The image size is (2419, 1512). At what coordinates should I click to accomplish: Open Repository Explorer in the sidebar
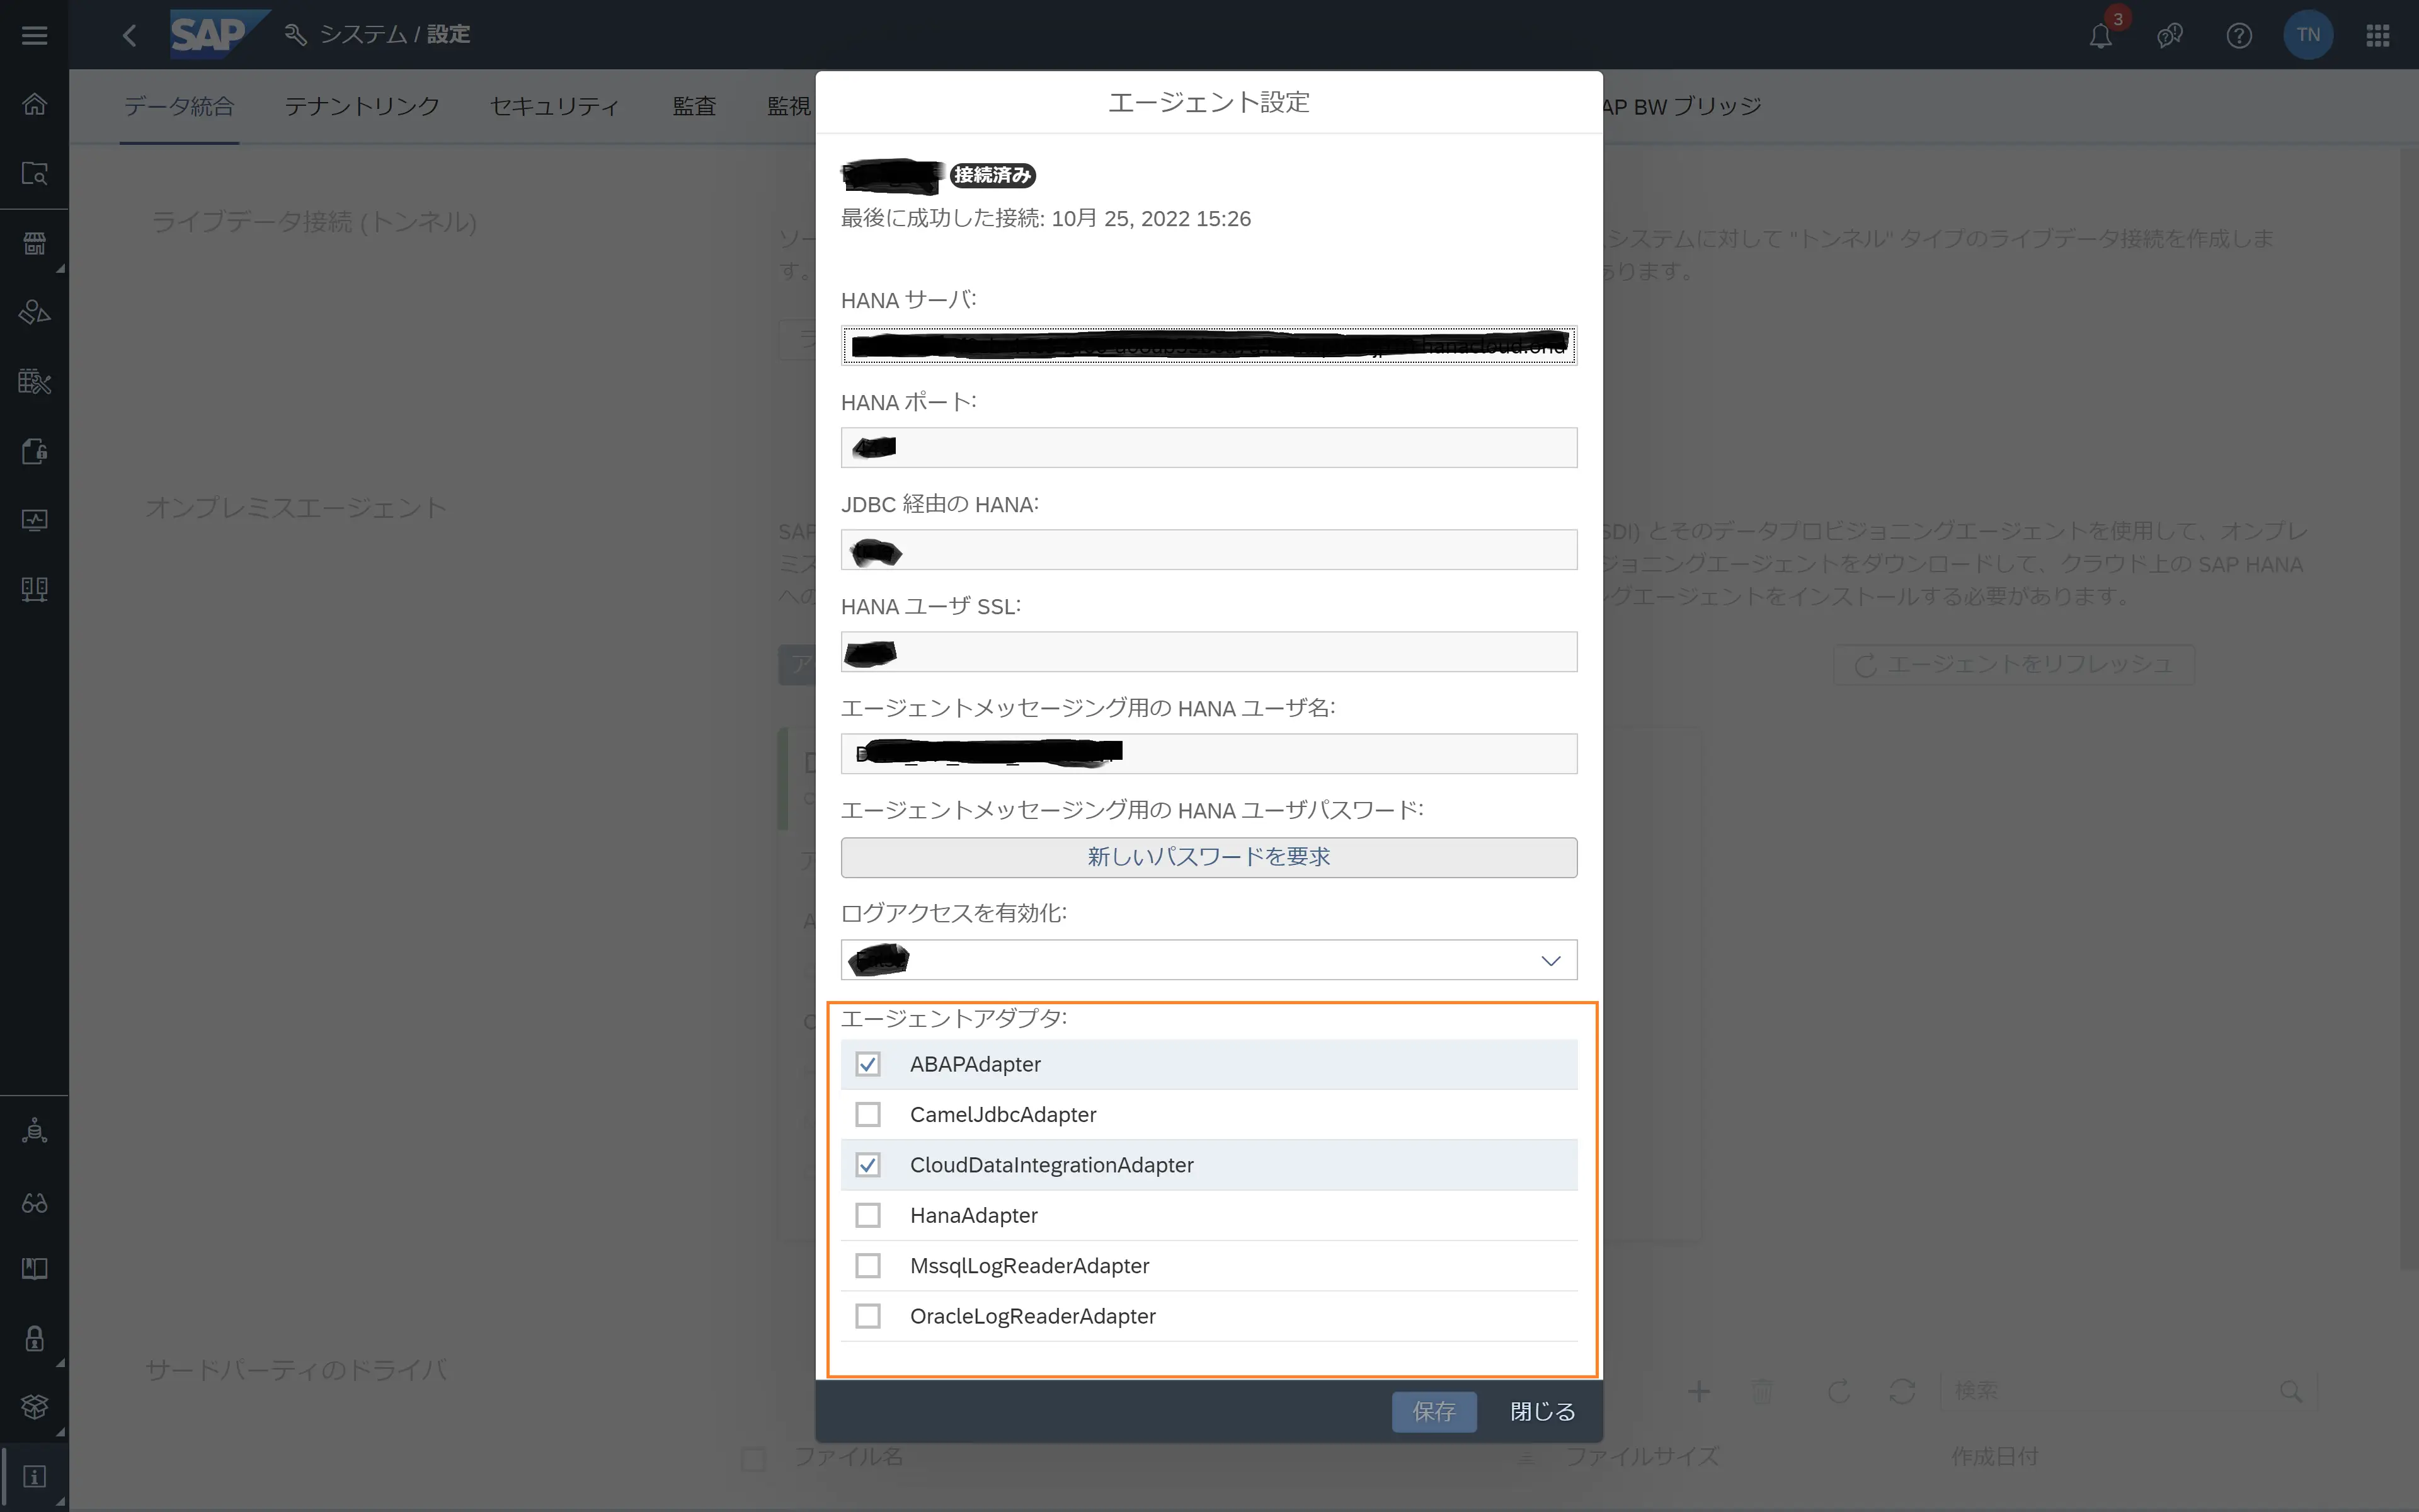point(34,174)
